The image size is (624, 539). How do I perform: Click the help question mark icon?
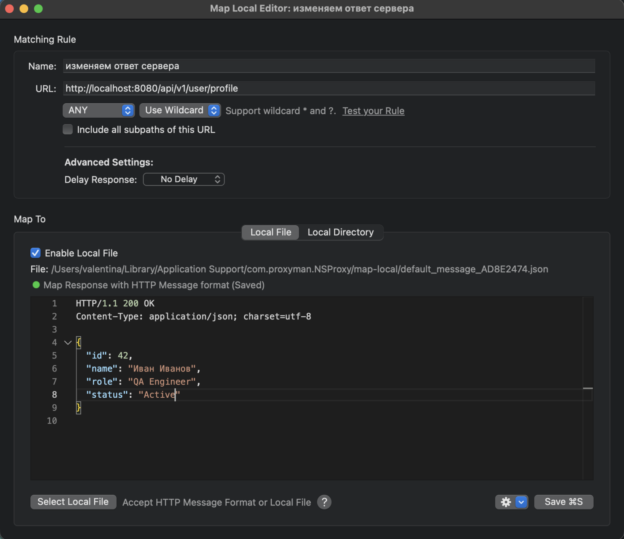pyautogui.click(x=324, y=502)
